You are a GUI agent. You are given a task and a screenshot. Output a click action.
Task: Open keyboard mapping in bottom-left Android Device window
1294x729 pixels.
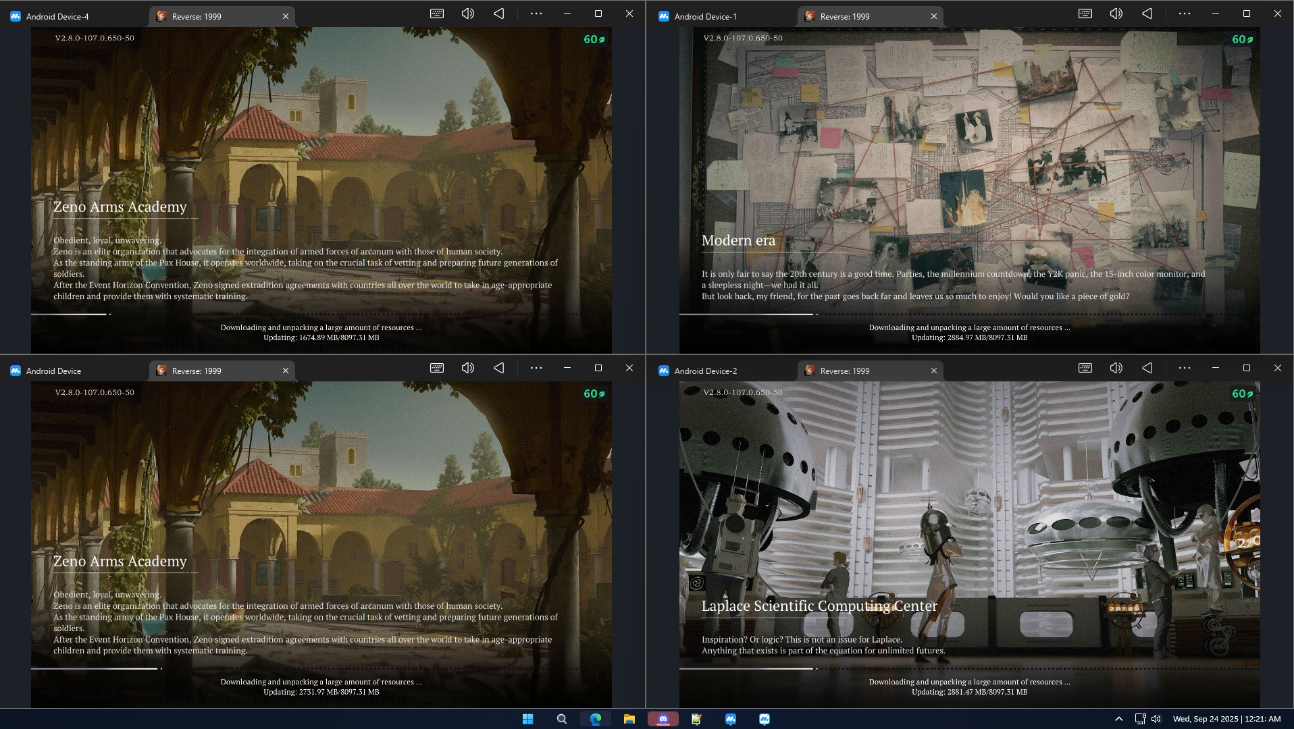(437, 368)
